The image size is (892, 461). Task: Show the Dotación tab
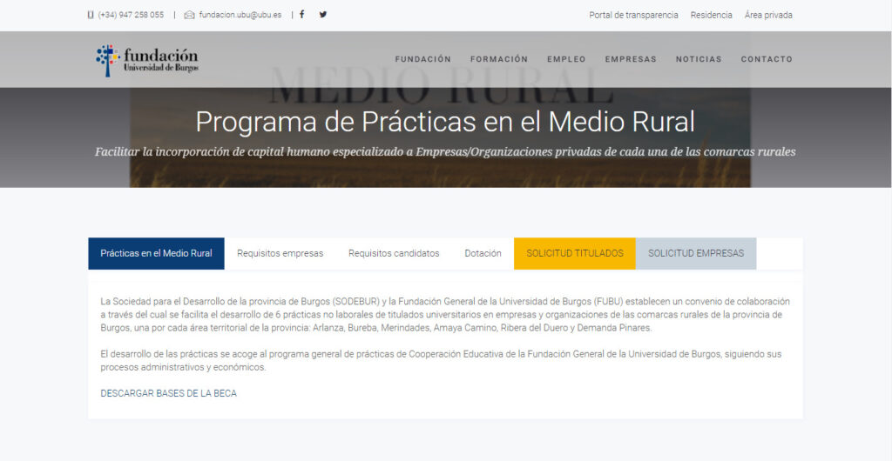tap(483, 253)
